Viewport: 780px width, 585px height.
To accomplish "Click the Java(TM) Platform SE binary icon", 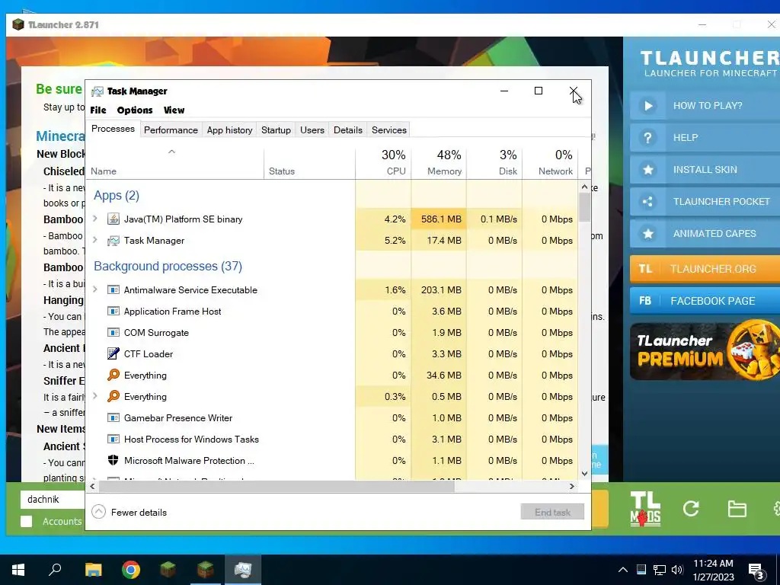I will click(113, 219).
